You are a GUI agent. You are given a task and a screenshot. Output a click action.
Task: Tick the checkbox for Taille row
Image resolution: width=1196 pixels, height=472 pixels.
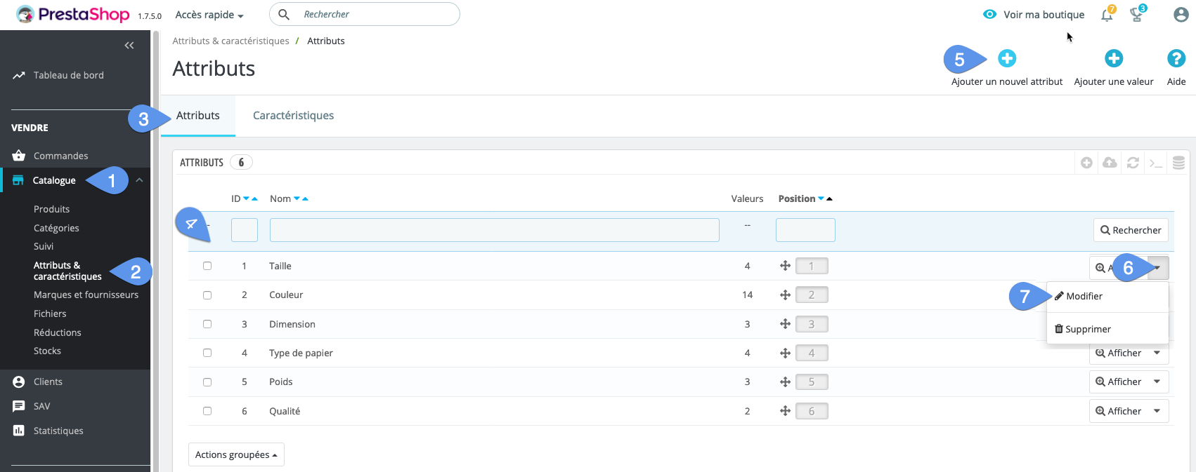(207, 266)
